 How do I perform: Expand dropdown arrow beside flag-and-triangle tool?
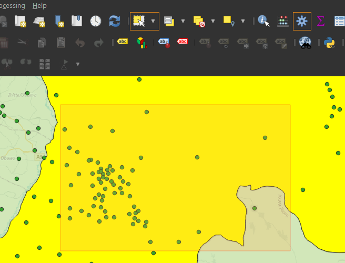tap(78, 64)
